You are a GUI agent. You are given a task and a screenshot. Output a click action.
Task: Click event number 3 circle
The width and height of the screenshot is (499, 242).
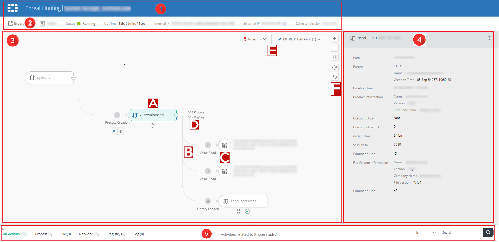click(208, 171)
